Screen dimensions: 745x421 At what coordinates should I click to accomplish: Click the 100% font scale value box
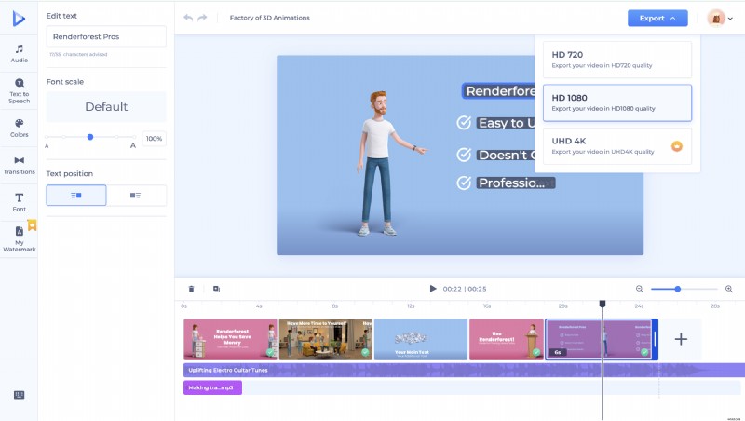(x=154, y=138)
